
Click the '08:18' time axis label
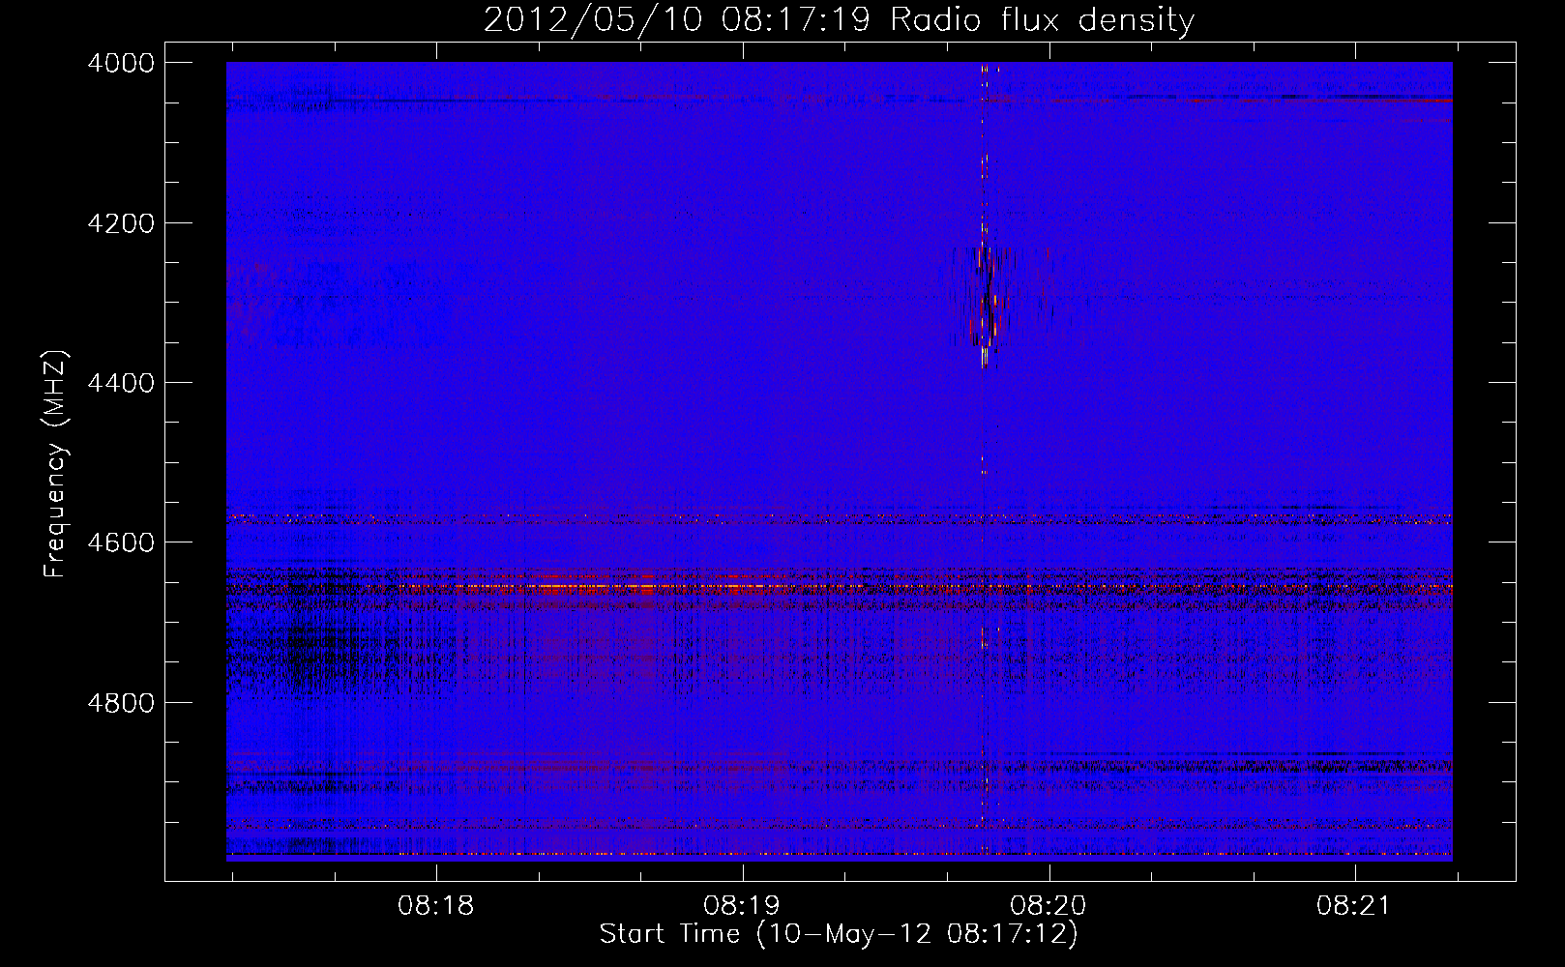point(436,906)
